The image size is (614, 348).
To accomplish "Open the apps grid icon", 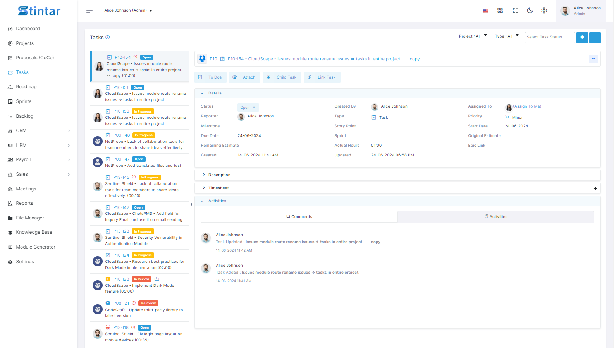I will click(500, 10).
